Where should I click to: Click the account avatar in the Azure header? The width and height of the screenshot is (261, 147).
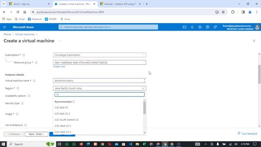click(257, 27)
